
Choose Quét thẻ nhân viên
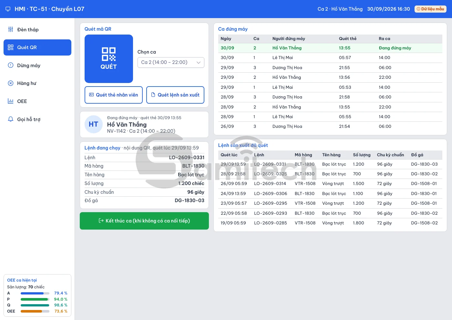114,95
